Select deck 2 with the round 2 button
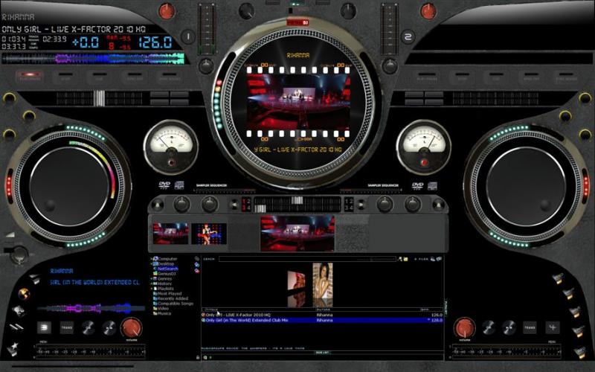Image resolution: width=595 pixels, height=372 pixels. point(408,36)
